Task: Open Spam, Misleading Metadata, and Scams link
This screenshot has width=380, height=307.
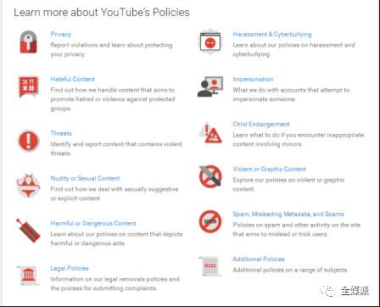Action: pos(288,214)
